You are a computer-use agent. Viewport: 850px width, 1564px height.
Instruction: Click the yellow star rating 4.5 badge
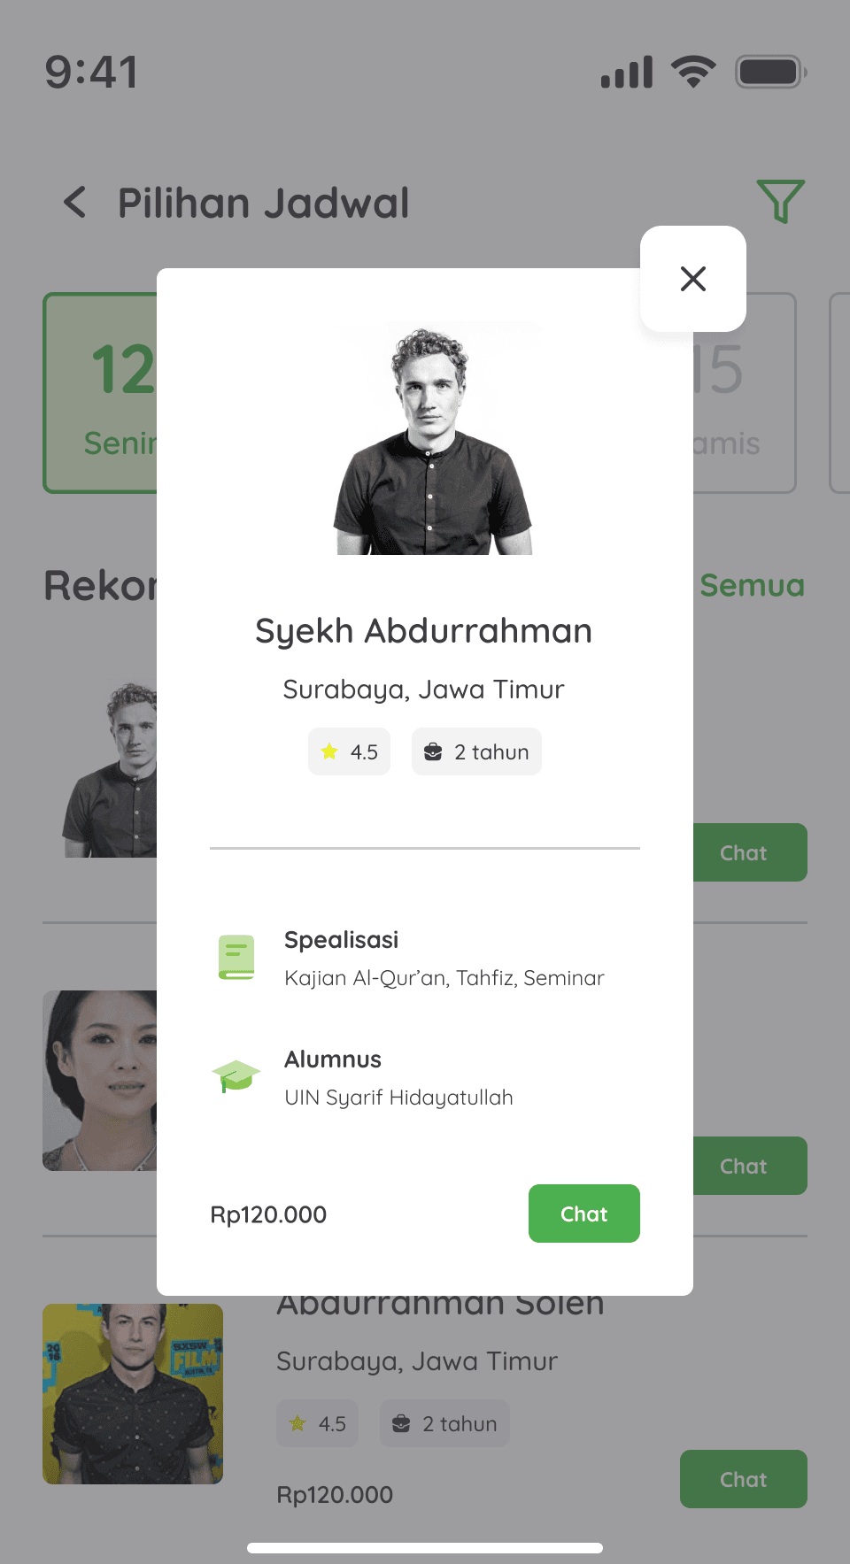coord(349,751)
